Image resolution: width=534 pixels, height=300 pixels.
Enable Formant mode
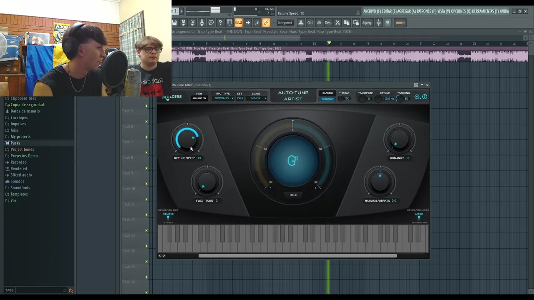327,99
